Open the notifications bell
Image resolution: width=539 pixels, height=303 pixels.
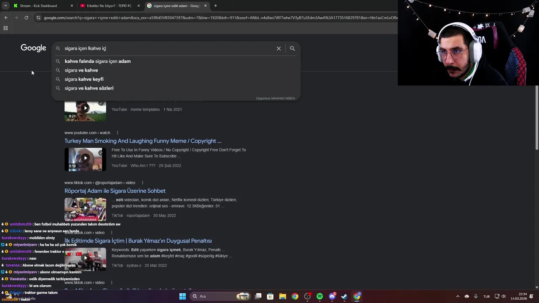[x=531, y=296]
